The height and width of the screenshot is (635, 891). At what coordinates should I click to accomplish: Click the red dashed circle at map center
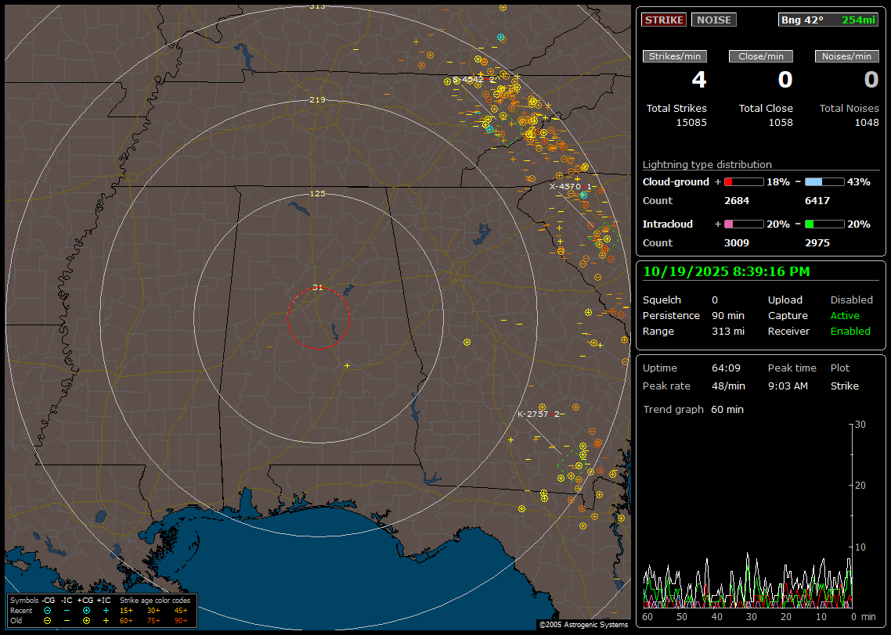(x=318, y=317)
